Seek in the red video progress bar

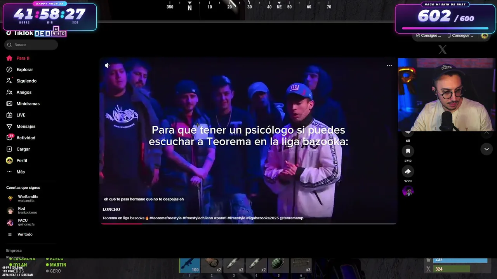(x=248, y=224)
